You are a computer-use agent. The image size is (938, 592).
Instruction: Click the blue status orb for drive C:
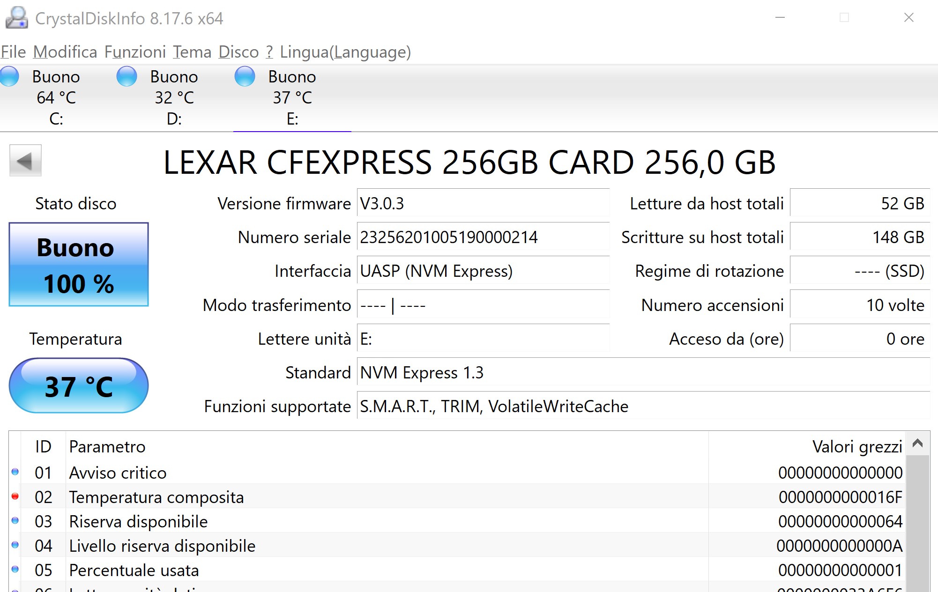coord(9,76)
